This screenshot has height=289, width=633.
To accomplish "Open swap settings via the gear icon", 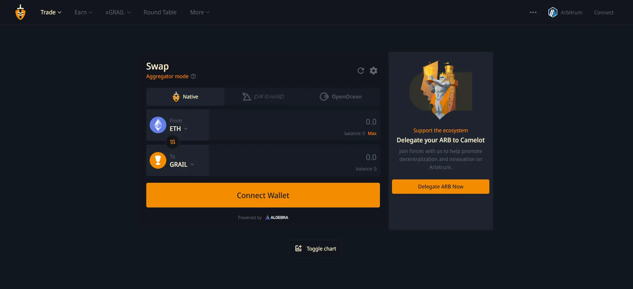I will (373, 70).
